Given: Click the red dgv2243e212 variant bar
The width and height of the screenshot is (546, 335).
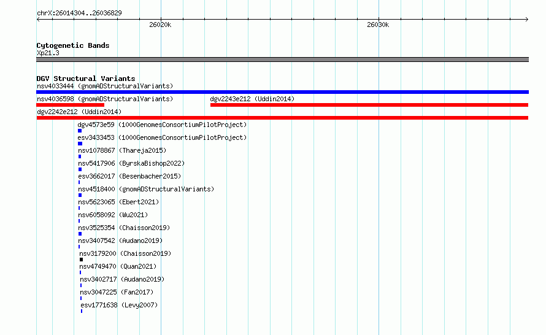Looking at the screenshot, I should 369,105.
